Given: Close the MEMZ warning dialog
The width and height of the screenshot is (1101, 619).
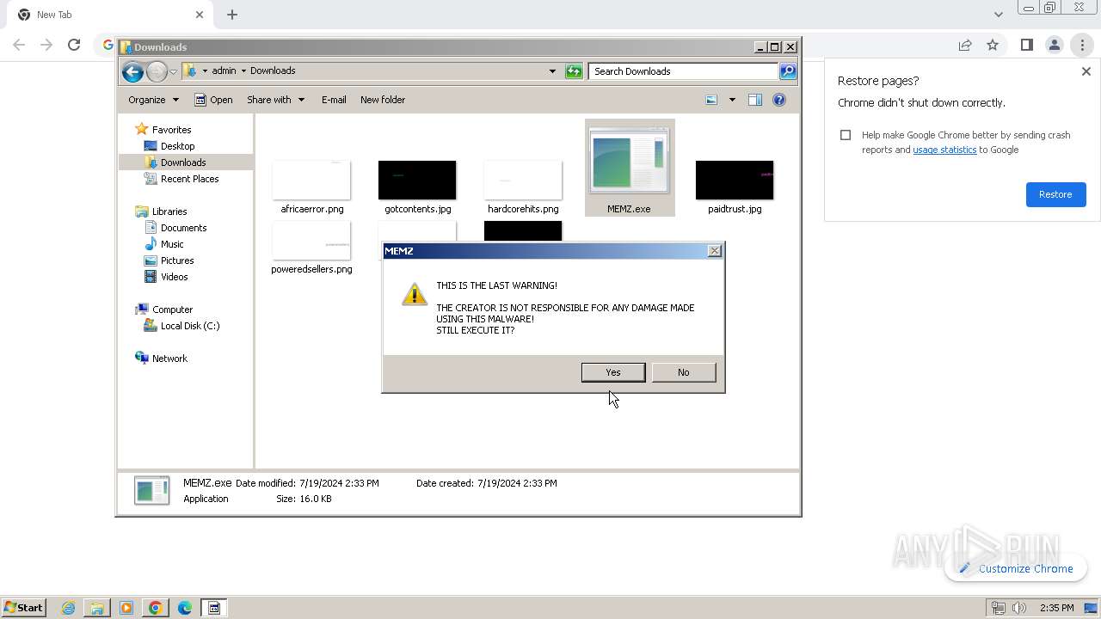Looking at the screenshot, I should (x=714, y=251).
